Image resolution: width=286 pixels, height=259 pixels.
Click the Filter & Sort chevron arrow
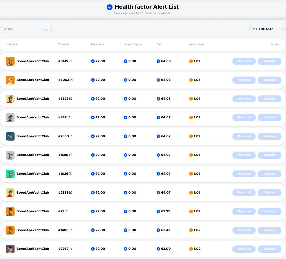(x=282, y=29)
